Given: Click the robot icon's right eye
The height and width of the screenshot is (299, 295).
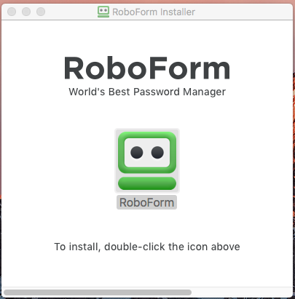Looking at the screenshot, I should point(157,153).
